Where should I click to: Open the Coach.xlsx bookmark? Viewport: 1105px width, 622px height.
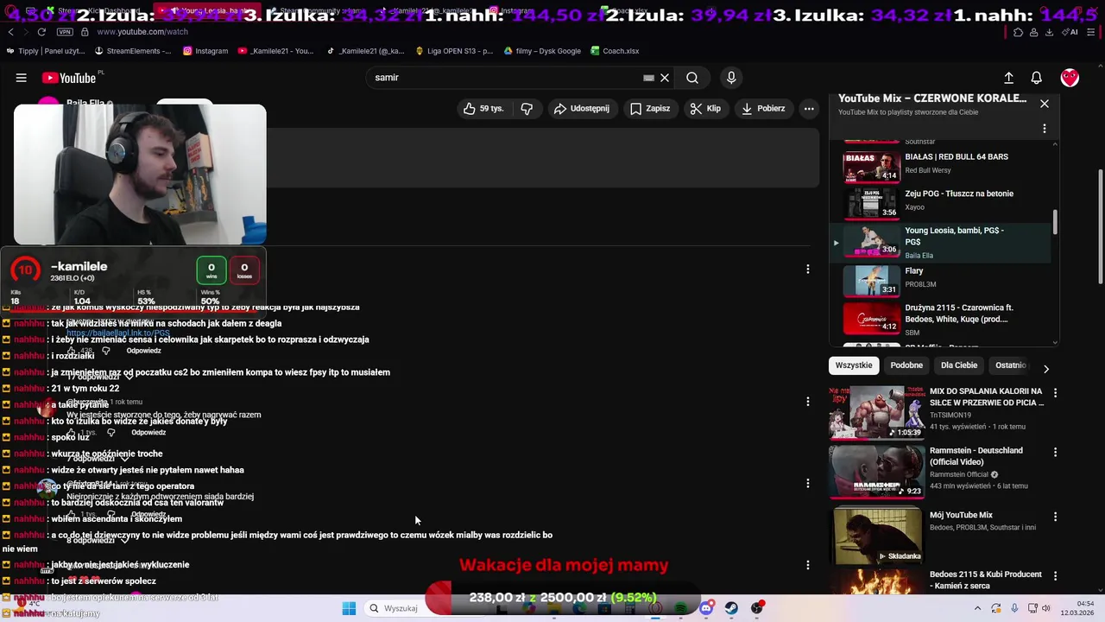pyautogui.click(x=615, y=51)
